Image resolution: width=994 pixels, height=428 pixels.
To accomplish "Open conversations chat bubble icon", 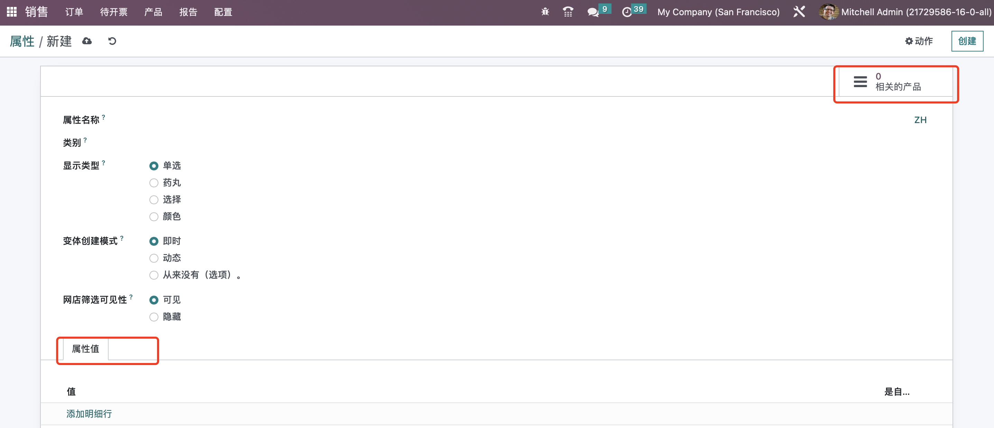I will (x=593, y=12).
